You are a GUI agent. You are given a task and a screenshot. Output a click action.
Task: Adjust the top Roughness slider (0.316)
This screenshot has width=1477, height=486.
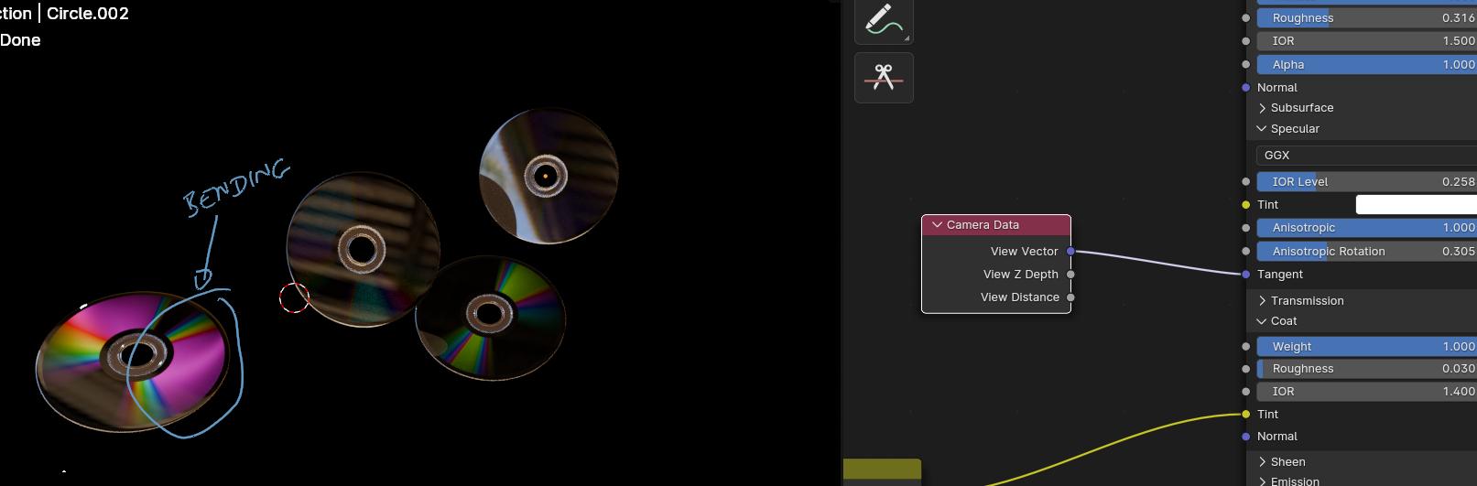tap(1366, 17)
